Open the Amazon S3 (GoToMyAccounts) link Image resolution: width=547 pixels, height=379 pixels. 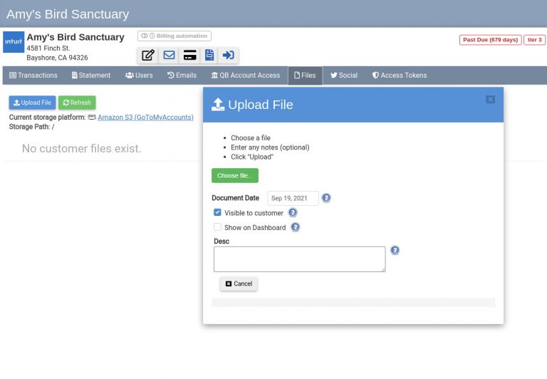[145, 118]
